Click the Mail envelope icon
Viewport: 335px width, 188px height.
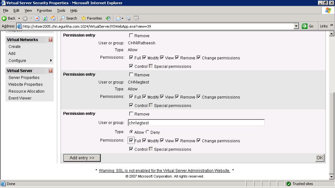click(x=118, y=18)
